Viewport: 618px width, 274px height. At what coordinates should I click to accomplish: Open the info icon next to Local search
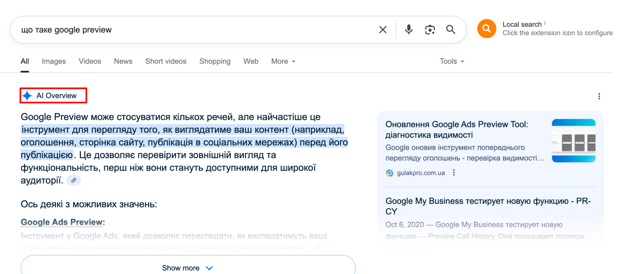click(x=545, y=23)
